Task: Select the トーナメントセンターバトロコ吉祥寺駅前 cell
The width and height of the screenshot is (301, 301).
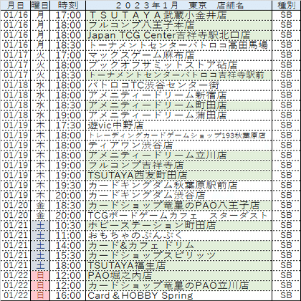Action: [x=178, y=75]
